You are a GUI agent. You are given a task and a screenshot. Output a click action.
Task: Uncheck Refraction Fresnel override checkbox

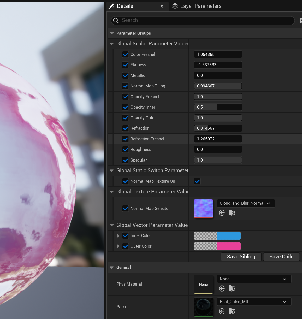(x=126, y=139)
